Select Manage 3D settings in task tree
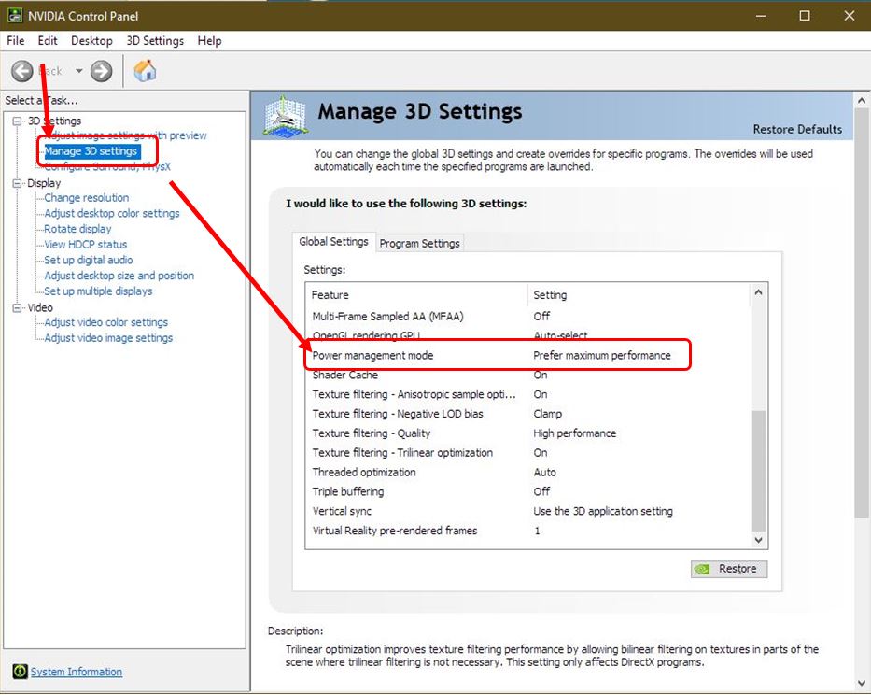This screenshot has width=871, height=695. click(91, 151)
